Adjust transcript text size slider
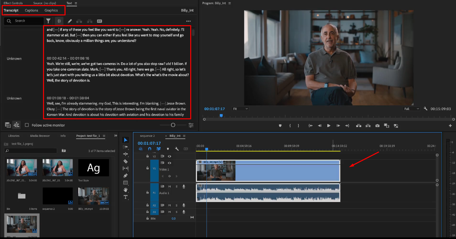Screen dimensions: 456x239 pos(173,125)
